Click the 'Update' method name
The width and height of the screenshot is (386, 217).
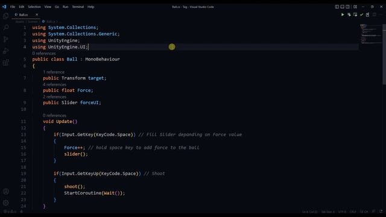pyautogui.click(x=64, y=122)
